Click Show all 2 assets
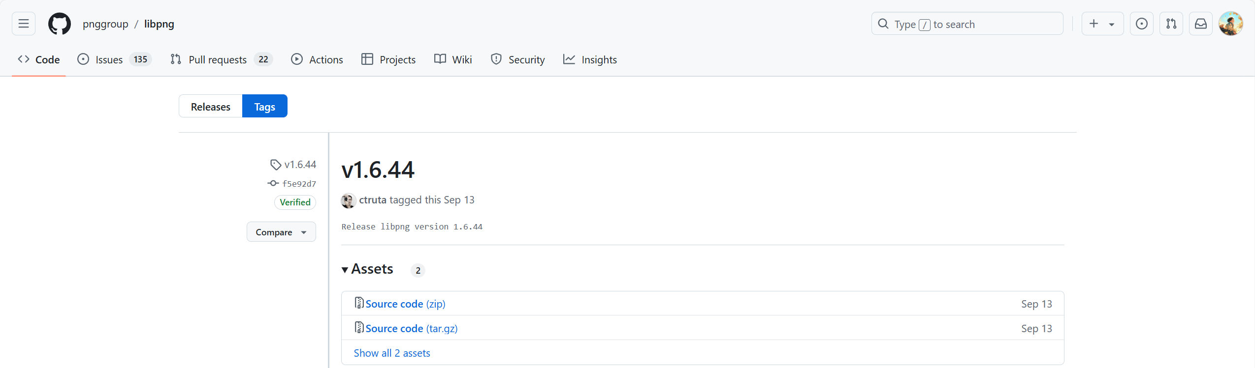The image size is (1255, 368). [x=392, y=353]
